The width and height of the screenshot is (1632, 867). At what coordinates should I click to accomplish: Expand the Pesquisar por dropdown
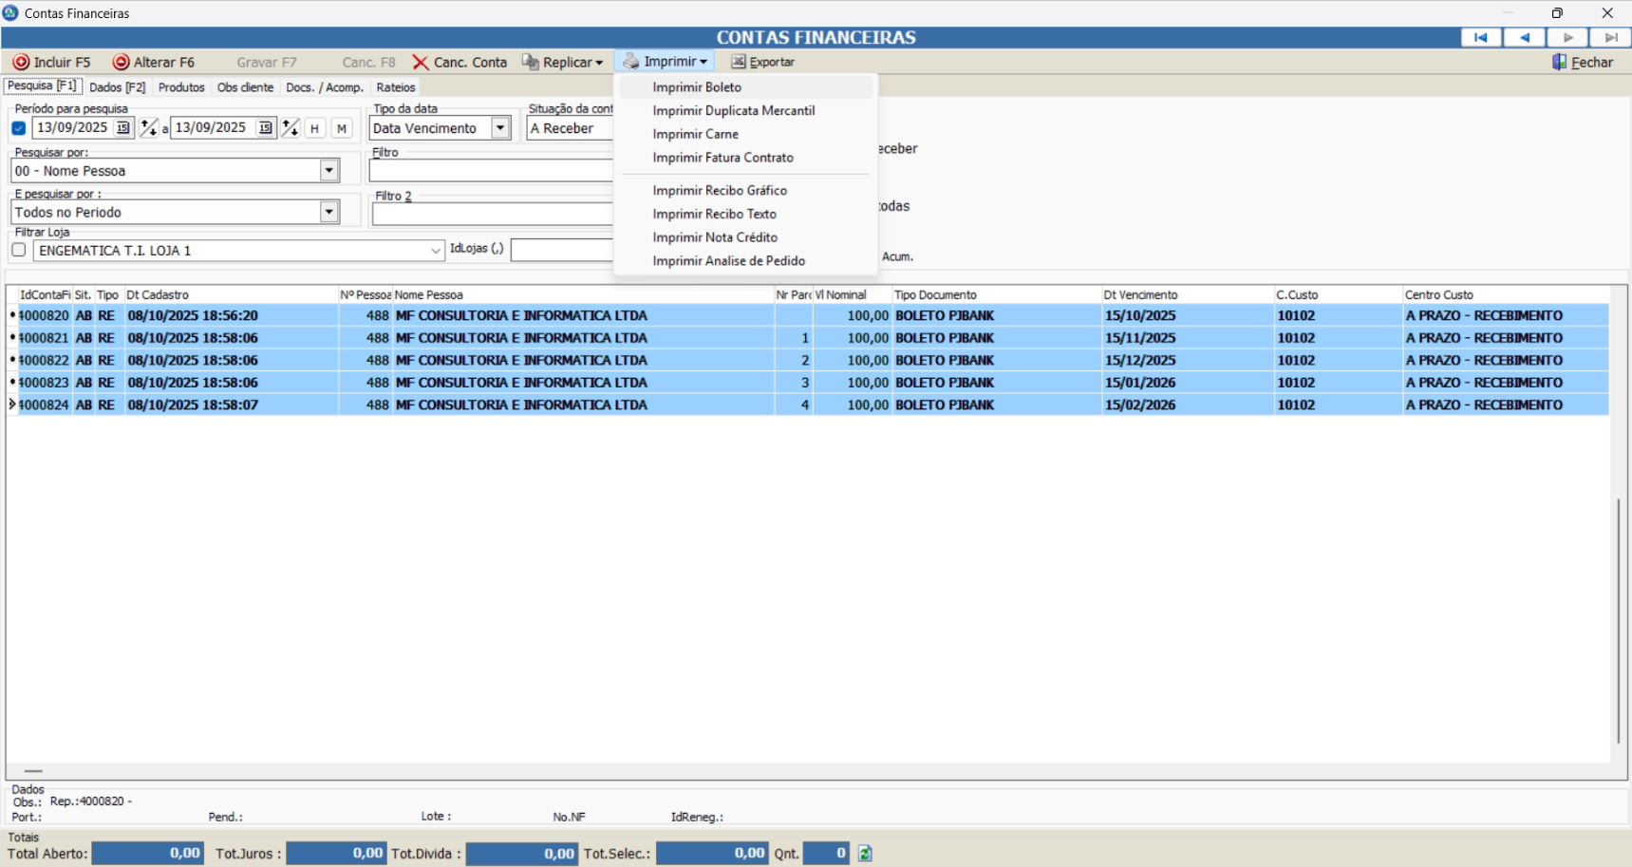click(328, 171)
